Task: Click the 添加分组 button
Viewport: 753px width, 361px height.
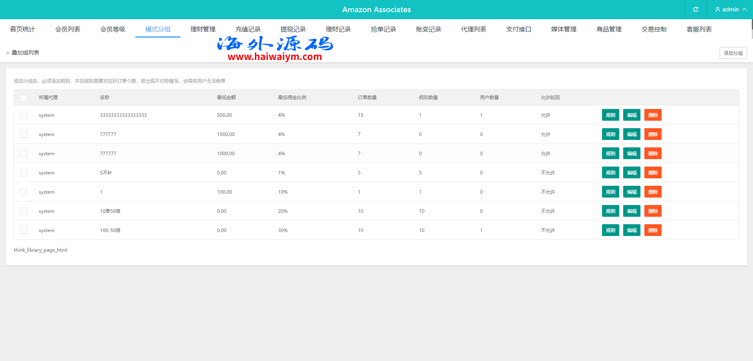Action: pyautogui.click(x=733, y=53)
